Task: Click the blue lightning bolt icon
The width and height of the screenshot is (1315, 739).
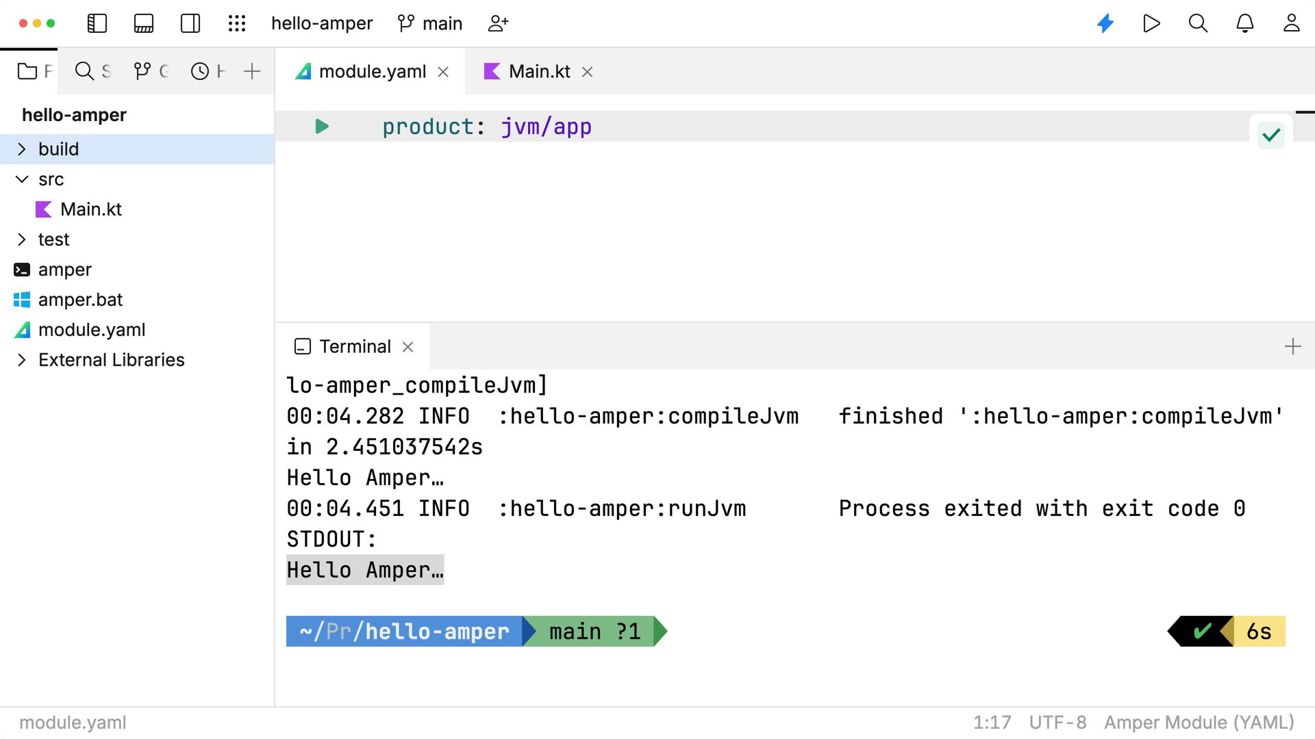Action: [1105, 23]
